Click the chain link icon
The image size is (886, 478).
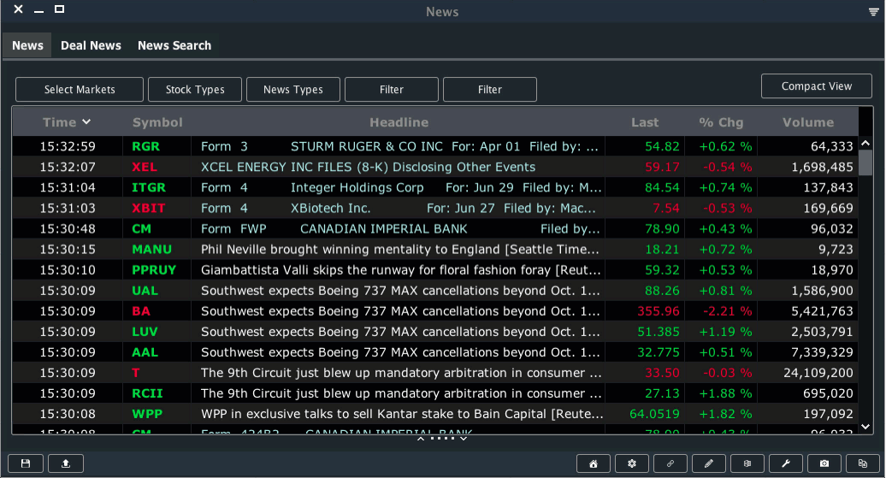pyautogui.click(x=670, y=463)
